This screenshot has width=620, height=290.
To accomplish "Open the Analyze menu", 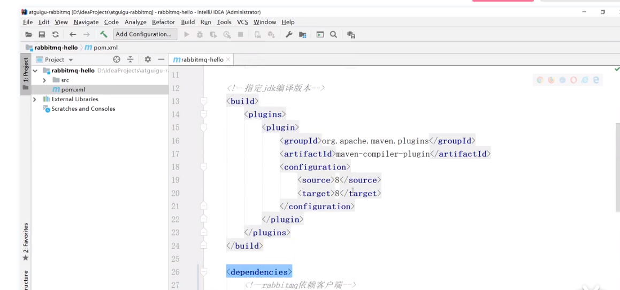I will click(135, 22).
